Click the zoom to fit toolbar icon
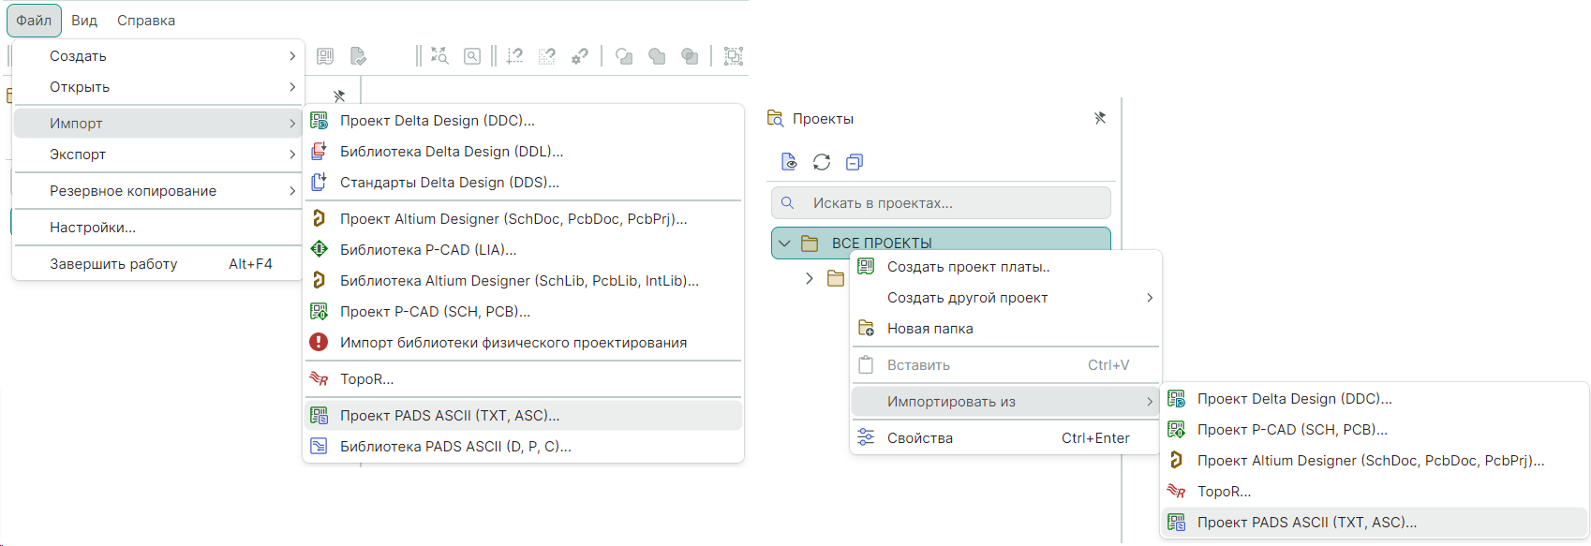The width and height of the screenshot is (1591, 546). tap(439, 56)
